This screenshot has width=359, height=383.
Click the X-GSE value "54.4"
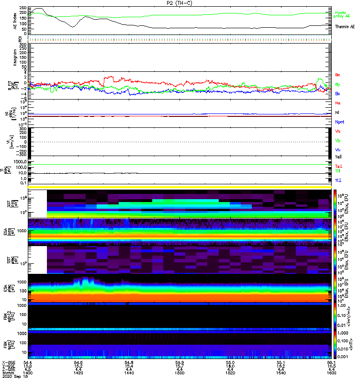(x=28, y=362)
